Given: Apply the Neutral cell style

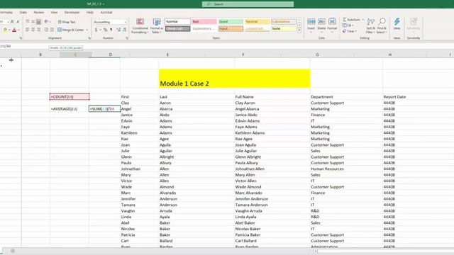Looking at the screenshot, I should point(257,22).
